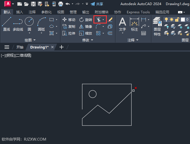Expand the Fillet dropdown arrow

click(x=103, y=26)
